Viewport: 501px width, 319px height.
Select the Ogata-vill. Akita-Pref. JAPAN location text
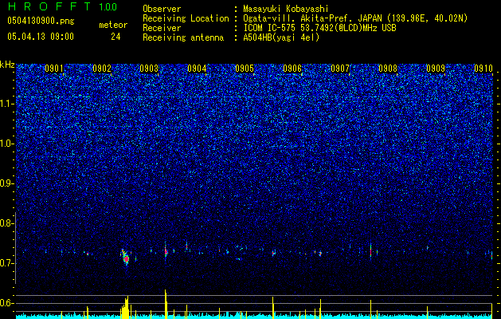point(355,18)
